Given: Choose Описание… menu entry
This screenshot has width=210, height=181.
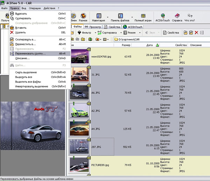Looking at the screenshot, I should [x=40, y=58].
